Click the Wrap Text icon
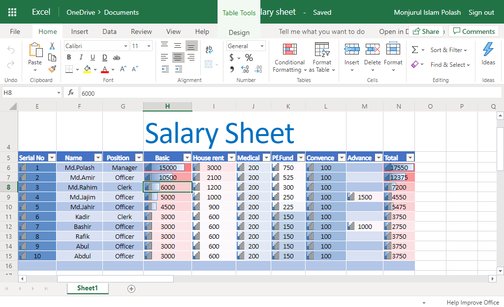504x307 pixels. click(209, 50)
